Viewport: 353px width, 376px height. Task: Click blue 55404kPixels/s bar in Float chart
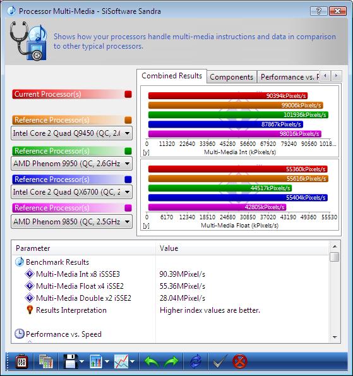tap(238, 197)
